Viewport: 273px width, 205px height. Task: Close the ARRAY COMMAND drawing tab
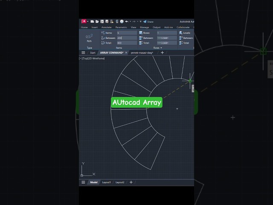pyautogui.click(x=126, y=53)
